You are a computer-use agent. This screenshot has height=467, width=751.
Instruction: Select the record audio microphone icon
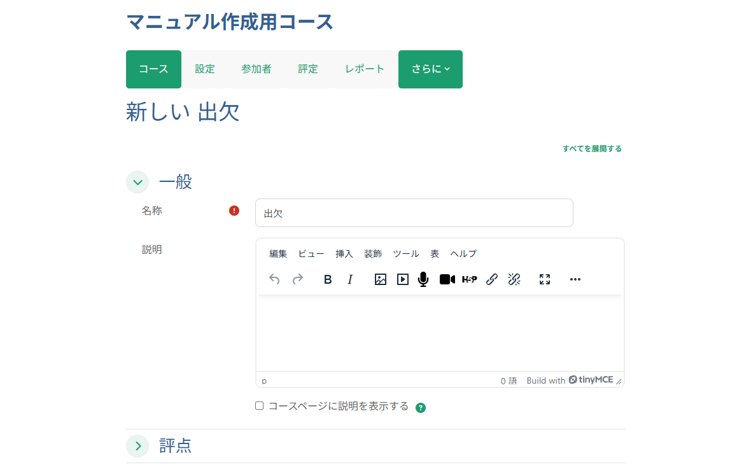tap(423, 279)
